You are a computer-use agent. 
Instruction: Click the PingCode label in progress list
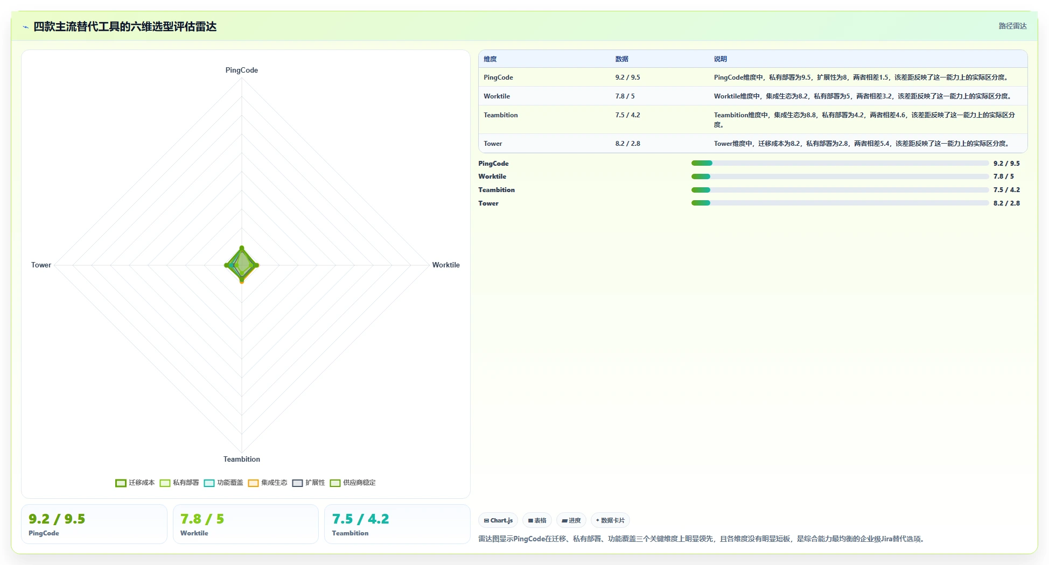pos(493,164)
